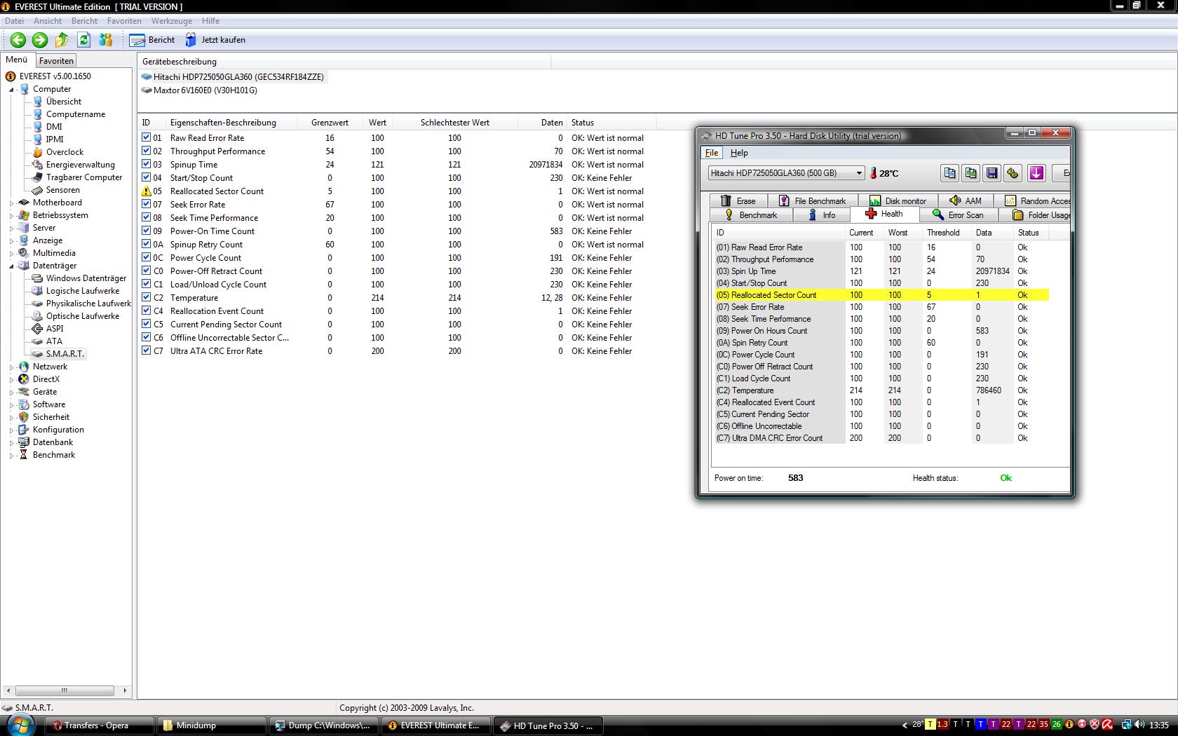1178x736 pixels.
Task: Open the Info tab in HD Tune
Action: [x=822, y=215]
